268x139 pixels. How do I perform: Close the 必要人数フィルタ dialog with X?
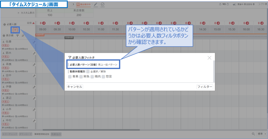[209, 58]
